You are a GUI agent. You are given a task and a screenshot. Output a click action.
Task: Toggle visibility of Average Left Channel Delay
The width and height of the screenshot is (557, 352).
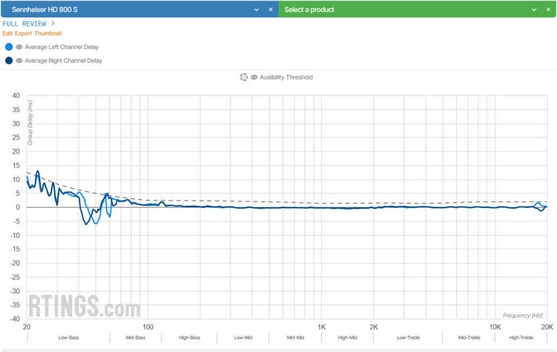pos(19,47)
